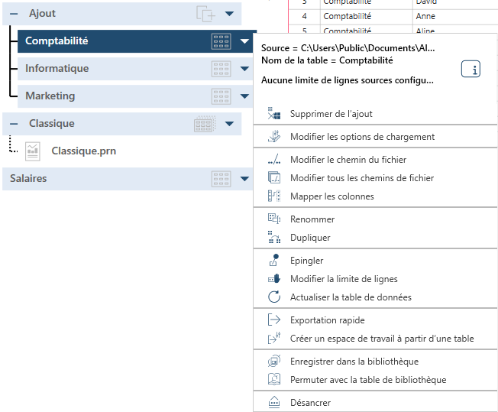498x412 pixels.
Task: Click the Mapper les colonnes icon
Action: [274, 196]
